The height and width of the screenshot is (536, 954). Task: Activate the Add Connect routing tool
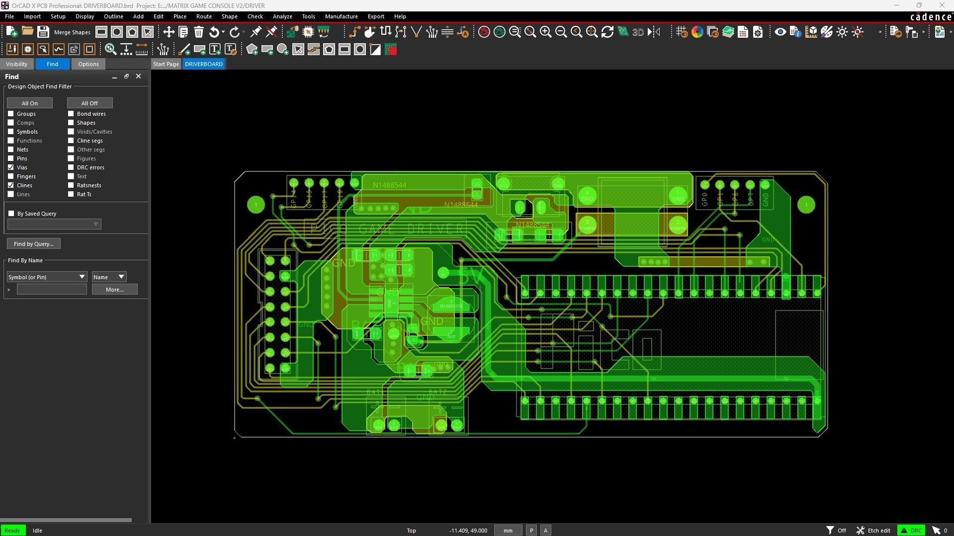click(354, 32)
